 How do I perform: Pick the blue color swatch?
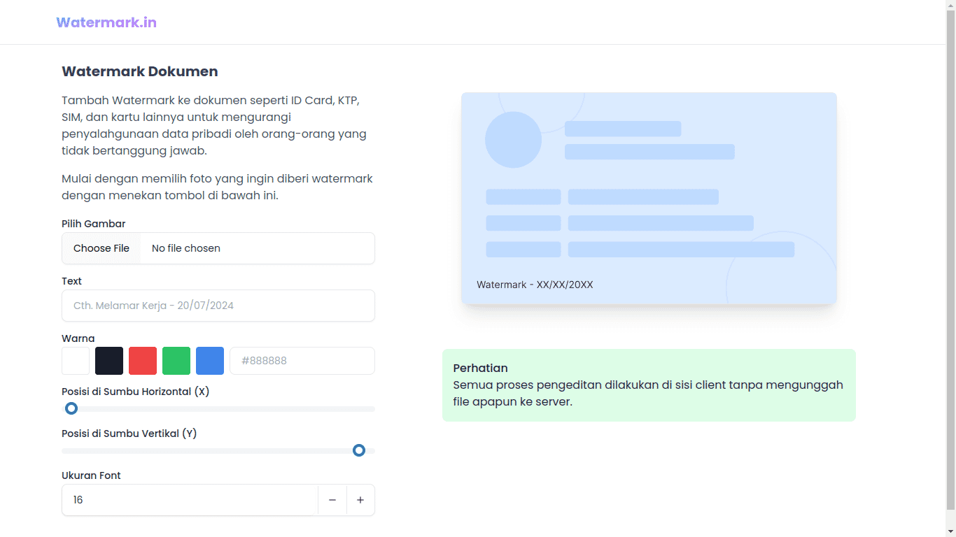click(x=210, y=361)
